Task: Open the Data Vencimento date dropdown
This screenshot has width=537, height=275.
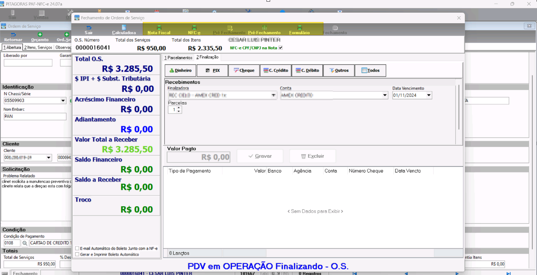Action: [428, 95]
